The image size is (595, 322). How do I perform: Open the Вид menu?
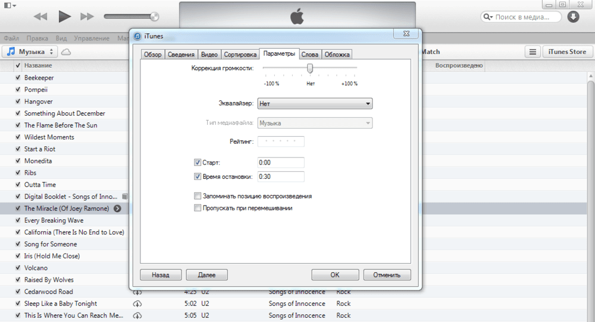click(61, 38)
